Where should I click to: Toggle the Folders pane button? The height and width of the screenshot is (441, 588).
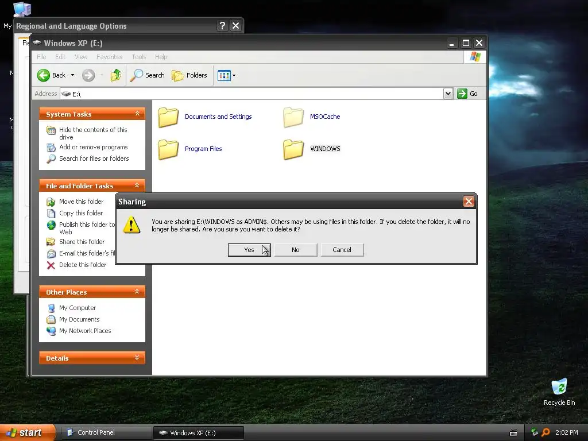[189, 75]
